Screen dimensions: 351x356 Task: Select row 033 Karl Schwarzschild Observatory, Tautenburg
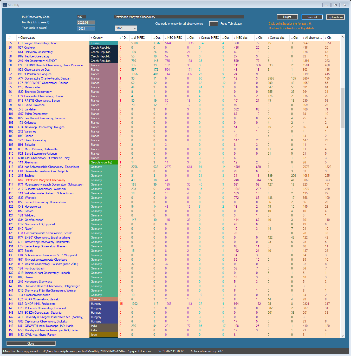pos(173,167)
